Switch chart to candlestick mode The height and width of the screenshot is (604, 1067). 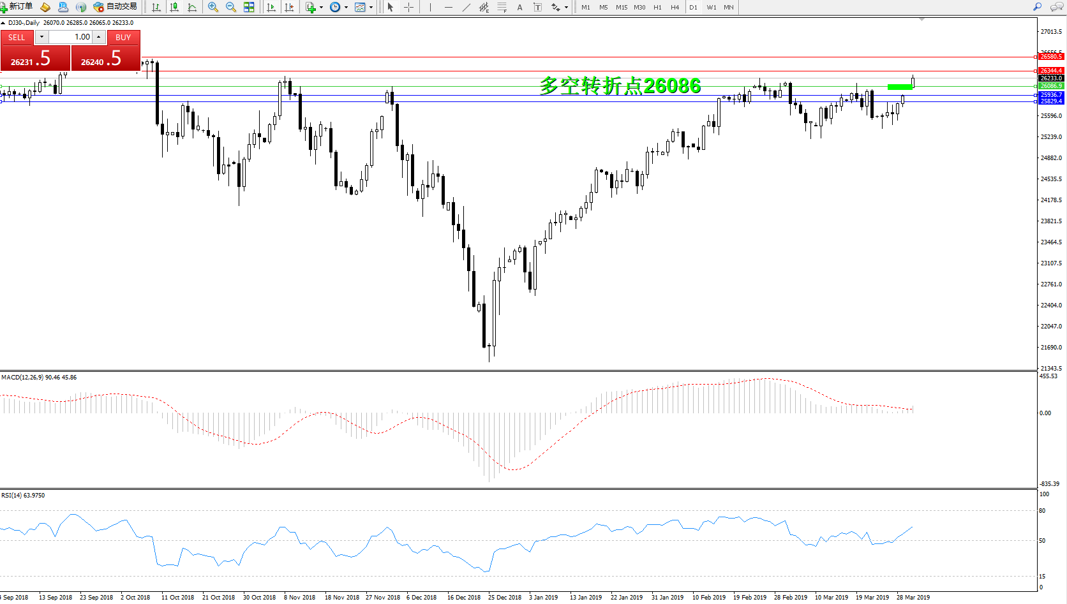tap(174, 7)
